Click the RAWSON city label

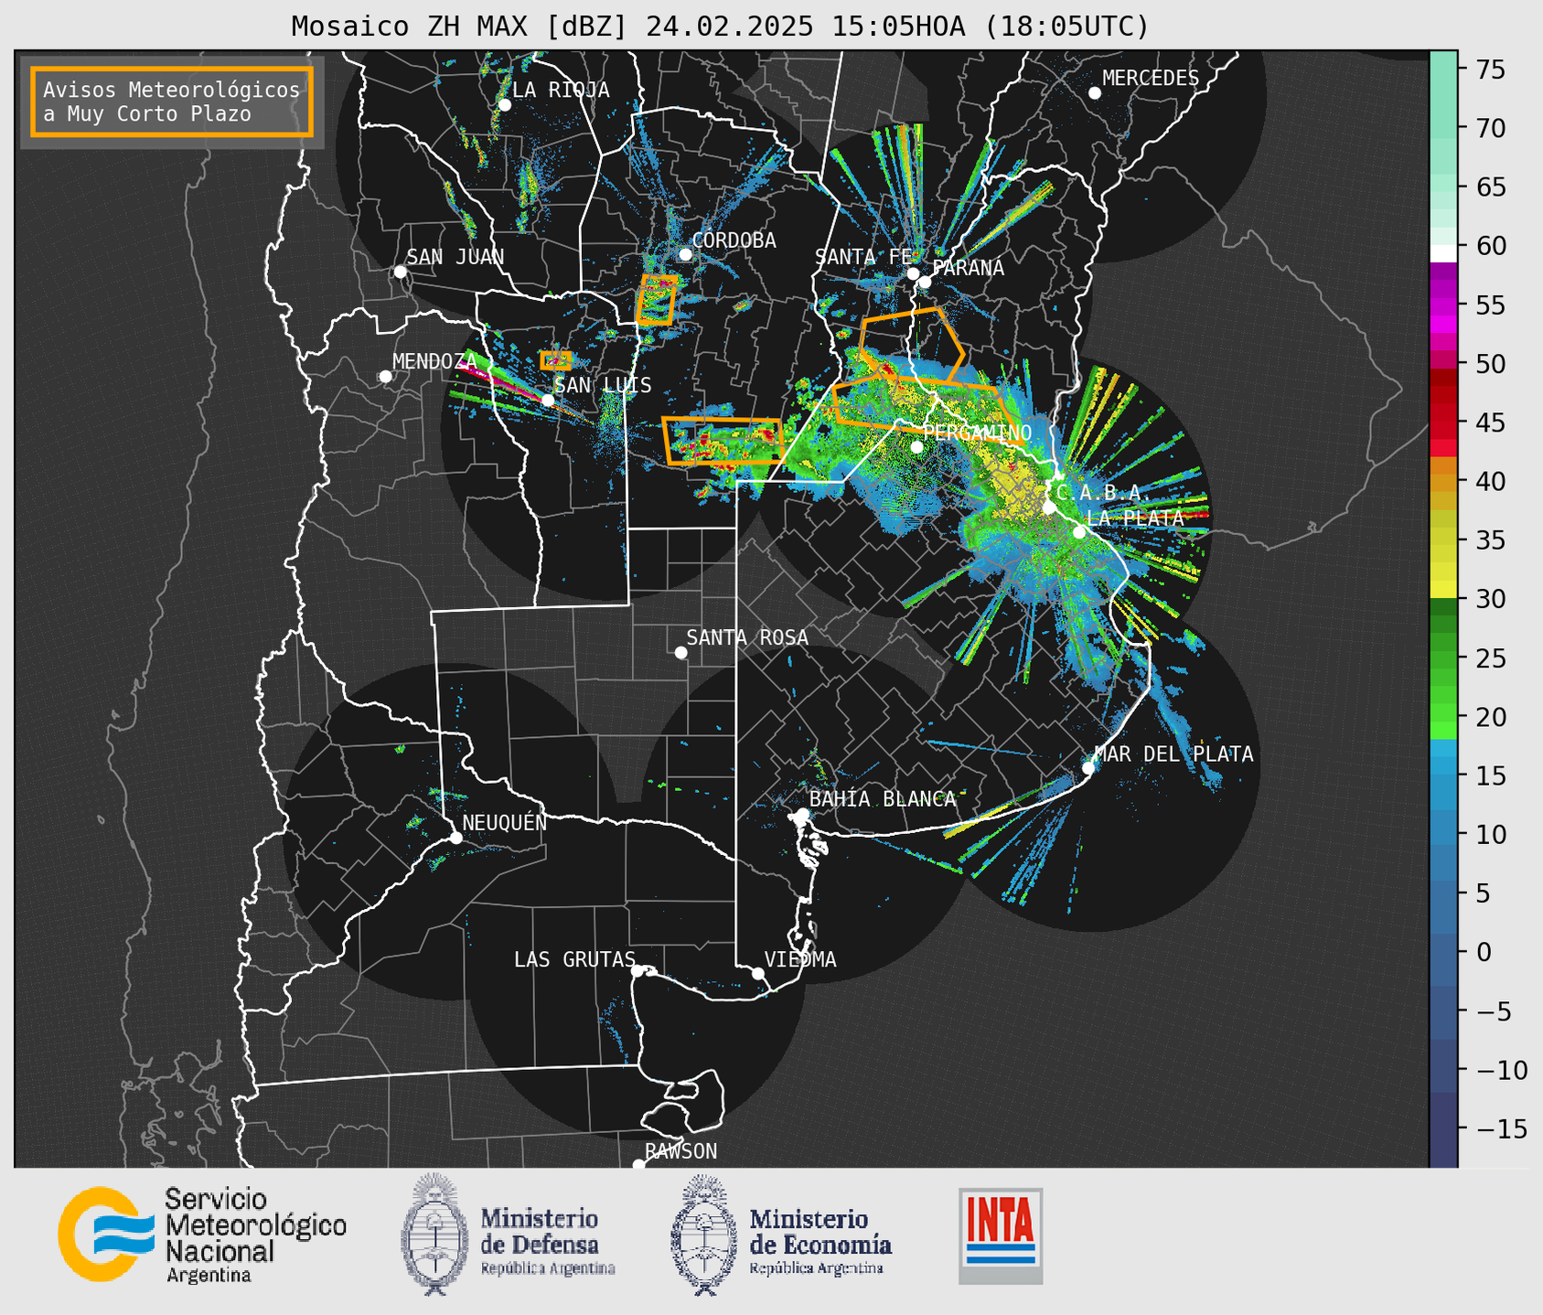681,1151
